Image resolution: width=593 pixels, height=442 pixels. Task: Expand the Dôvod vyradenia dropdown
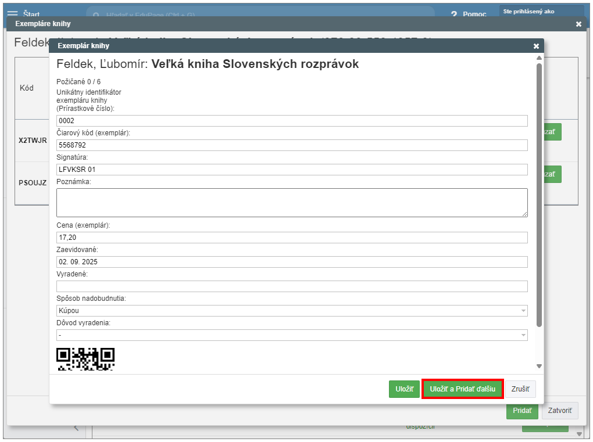(292, 335)
